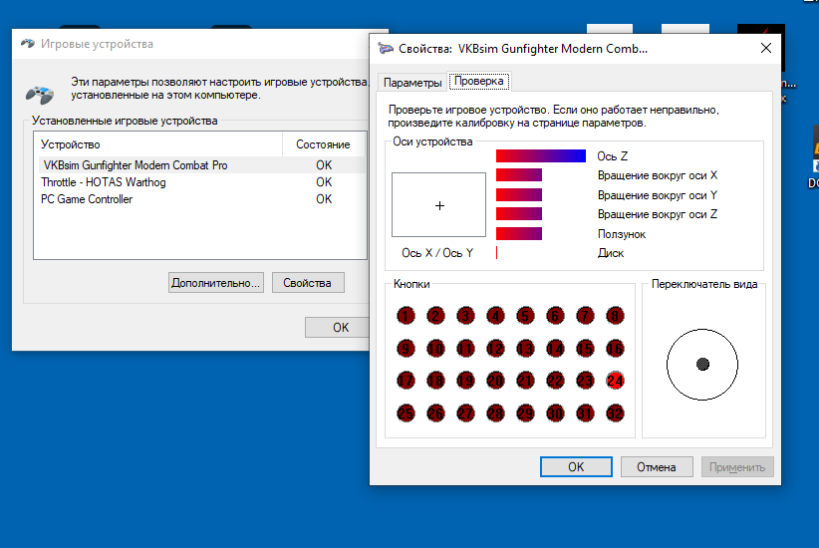Click OK in the Свойства dialog
The height and width of the screenshot is (548, 819).
point(576,466)
